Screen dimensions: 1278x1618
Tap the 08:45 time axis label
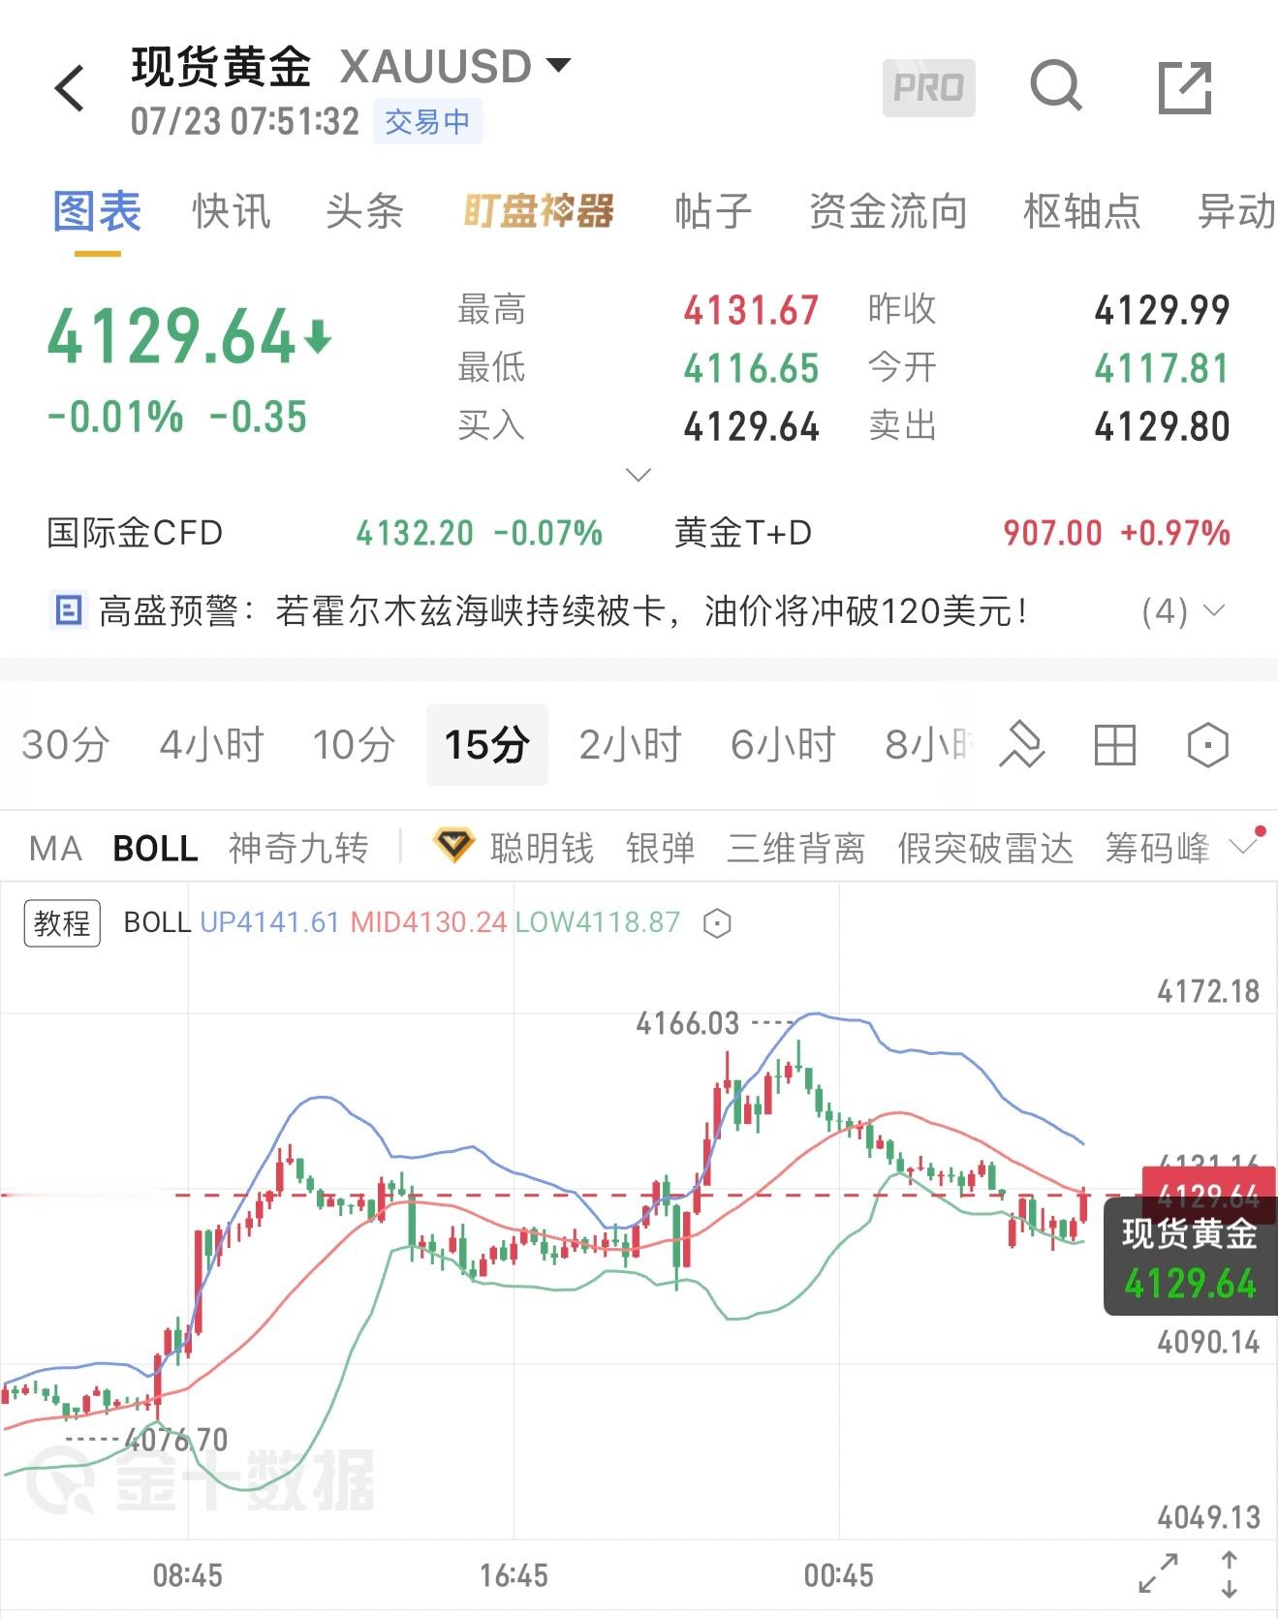[x=188, y=1575]
